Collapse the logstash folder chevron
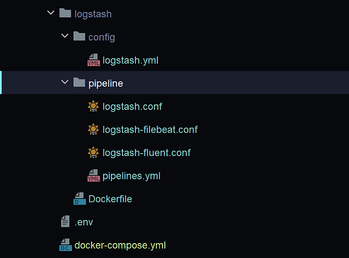 point(51,14)
